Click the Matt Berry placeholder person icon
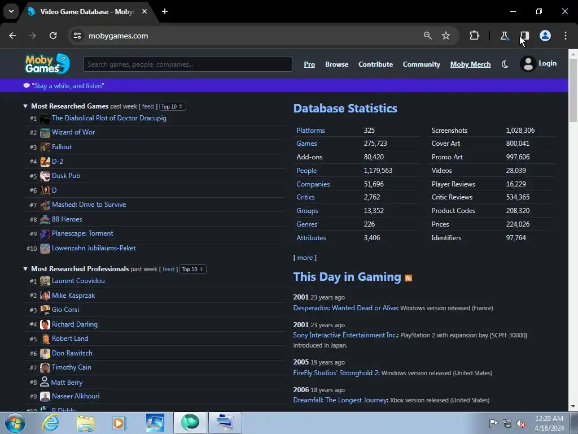 click(x=45, y=381)
